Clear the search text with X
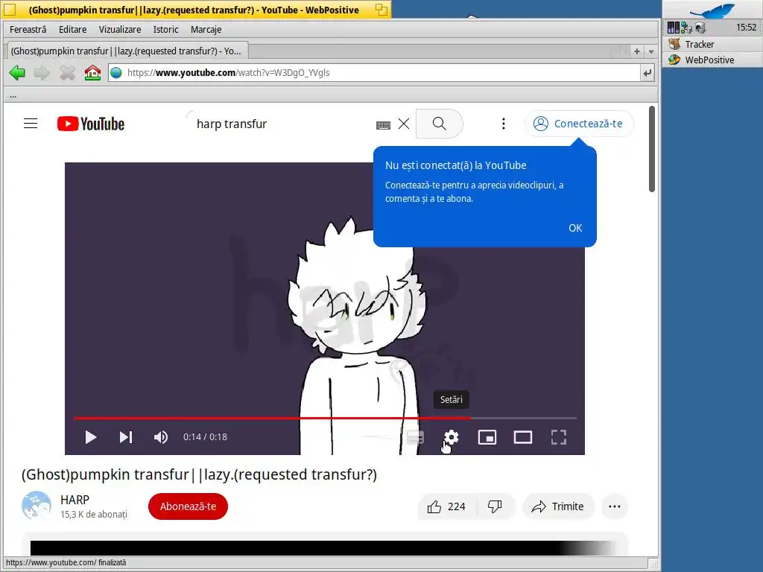 click(404, 124)
